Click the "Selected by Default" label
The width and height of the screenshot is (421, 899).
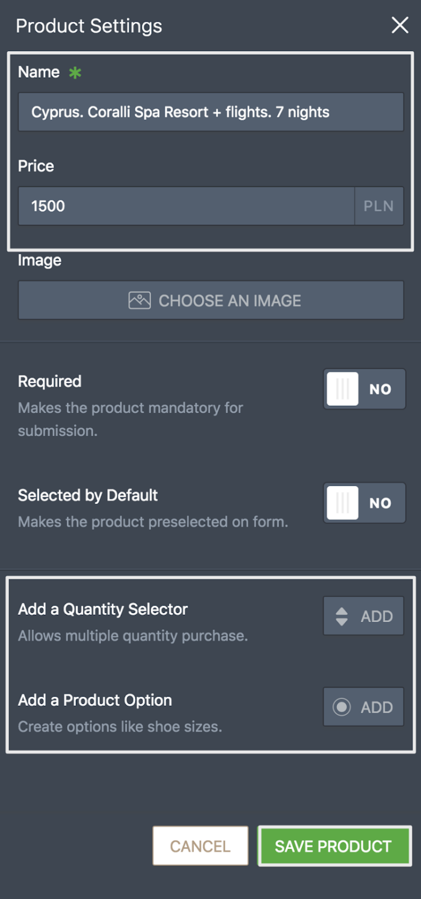88,496
